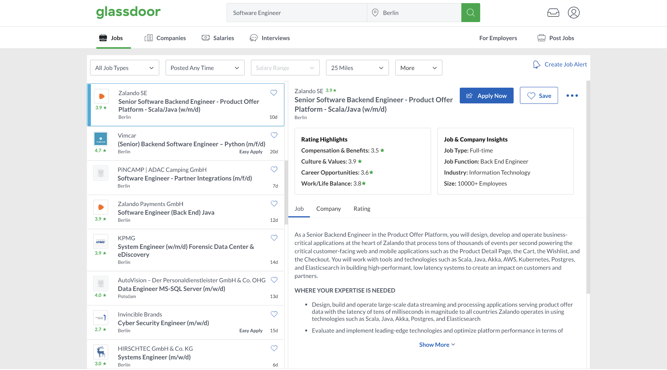Click the Job Function: Back End Engineer line
Screen dimensions: 667x370
[x=486, y=161]
